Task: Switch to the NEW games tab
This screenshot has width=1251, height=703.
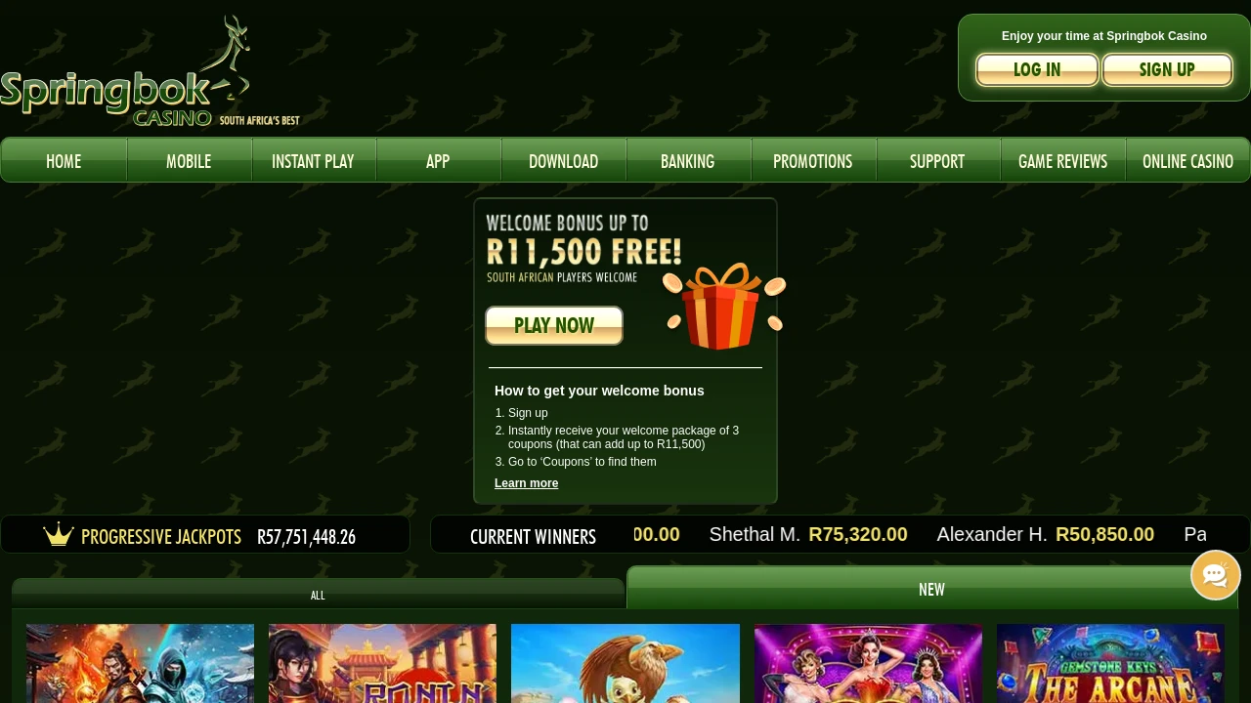Action: click(x=931, y=588)
